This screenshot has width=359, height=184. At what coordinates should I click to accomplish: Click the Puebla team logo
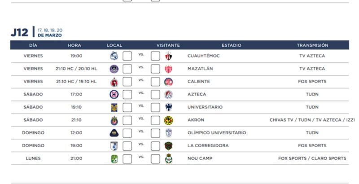click(x=114, y=56)
